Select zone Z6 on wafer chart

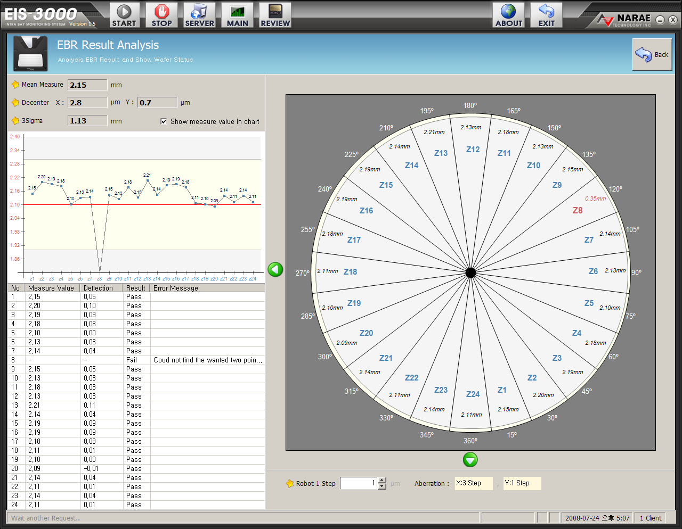tap(593, 271)
